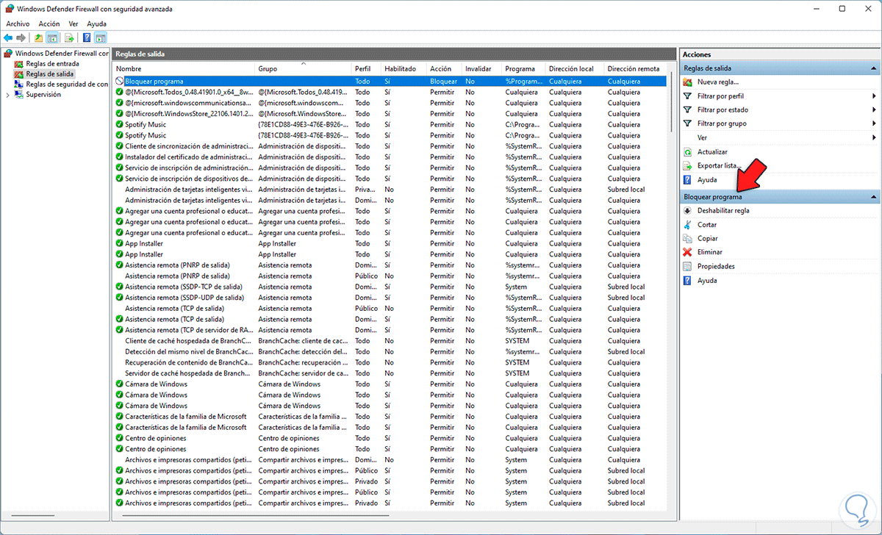The width and height of the screenshot is (882, 535).
Task: Click the Actualizar refresh icon
Action: tap(688, 151)
